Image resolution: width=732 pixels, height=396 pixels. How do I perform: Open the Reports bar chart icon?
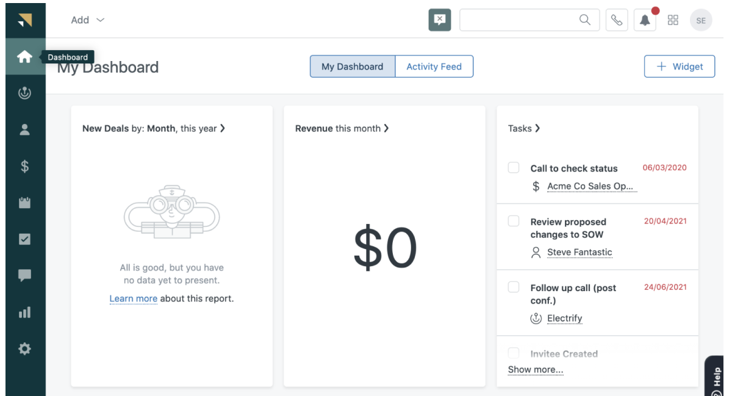pos(24,313)
